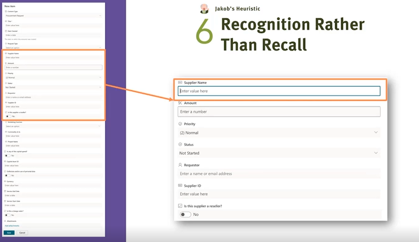Click the Currency field icon in small form
419x242 pixels.
click(x=5, y=181)
